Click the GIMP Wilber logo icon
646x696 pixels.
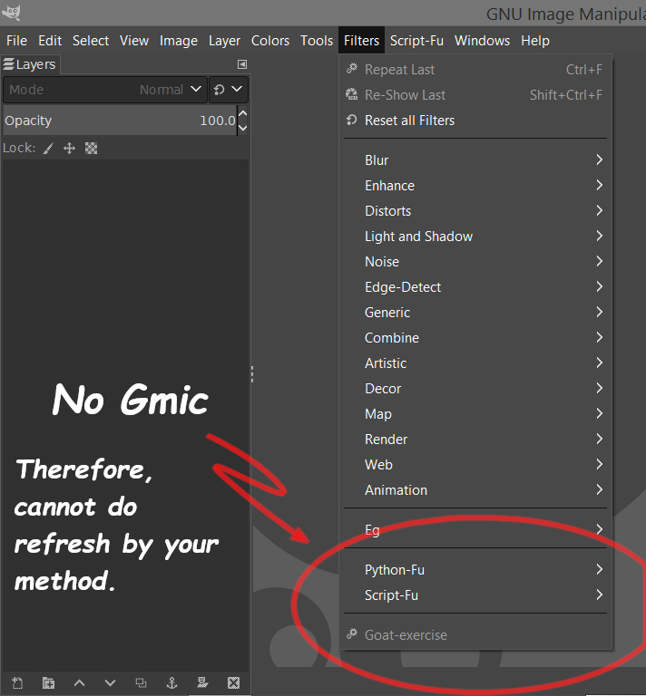pos(11,13)
